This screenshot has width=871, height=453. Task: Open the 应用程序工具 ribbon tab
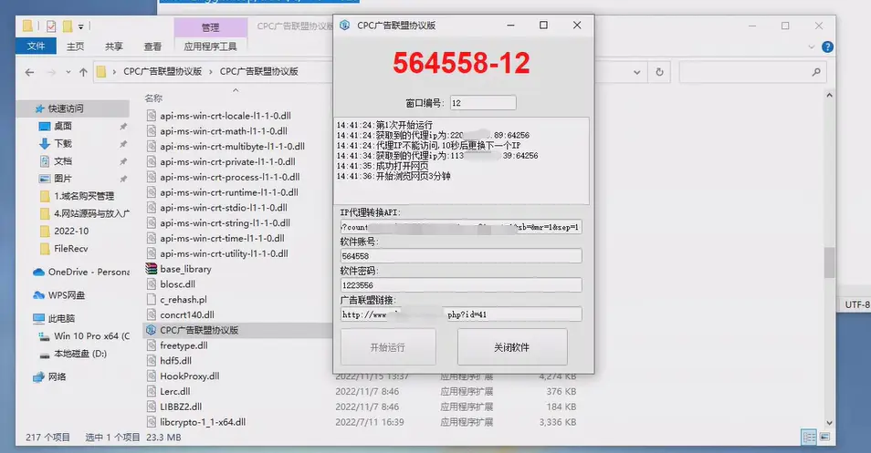pos(210,46)
